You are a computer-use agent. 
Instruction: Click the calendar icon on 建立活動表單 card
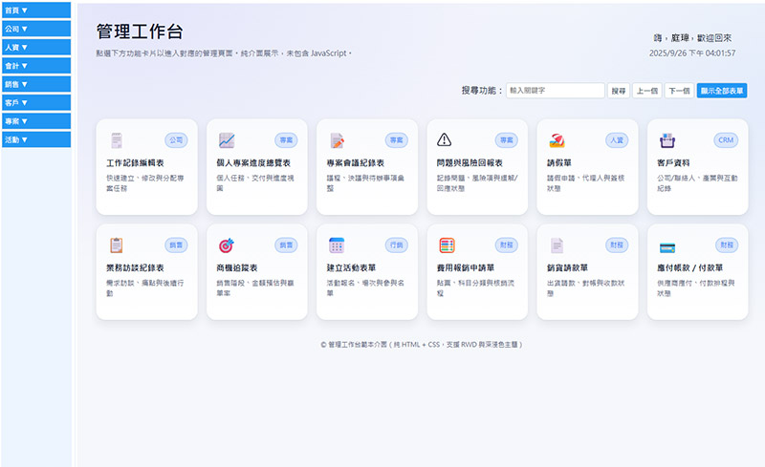coord(337,245)
